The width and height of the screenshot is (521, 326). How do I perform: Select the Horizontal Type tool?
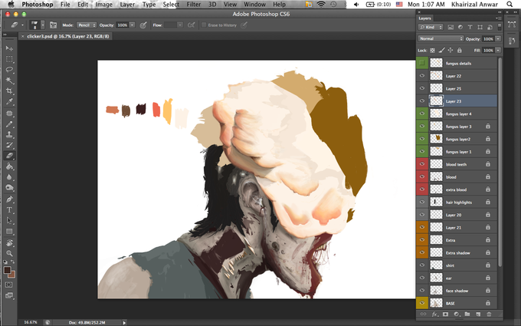click(9, 210)
